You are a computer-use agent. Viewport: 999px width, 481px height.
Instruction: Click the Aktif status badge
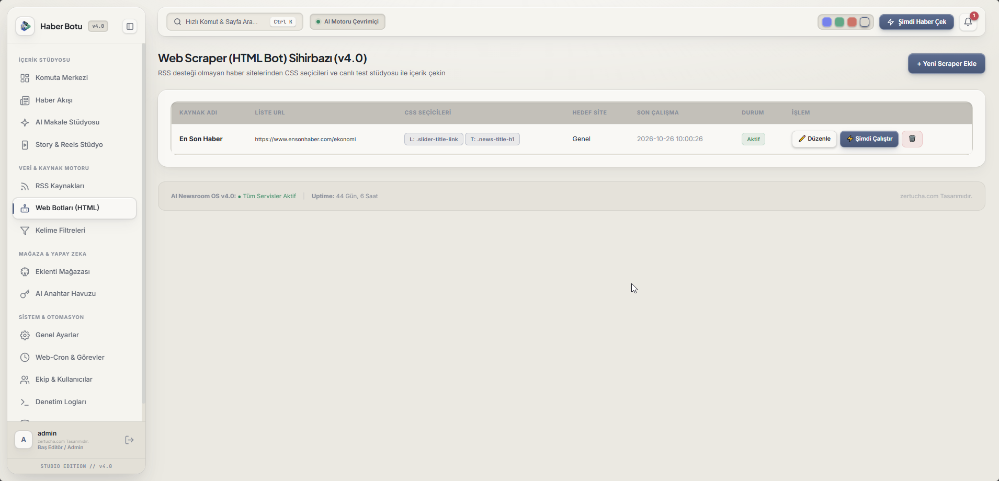(753, 139)
